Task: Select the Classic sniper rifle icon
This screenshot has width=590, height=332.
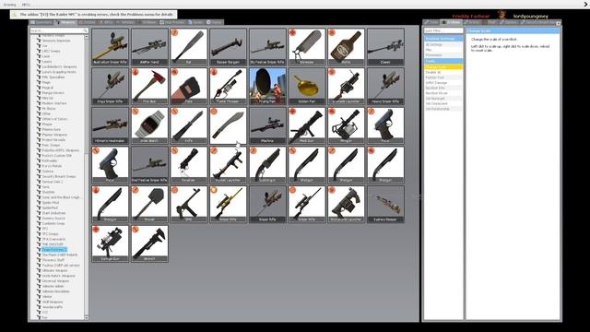Action: [x=385, y=47]
